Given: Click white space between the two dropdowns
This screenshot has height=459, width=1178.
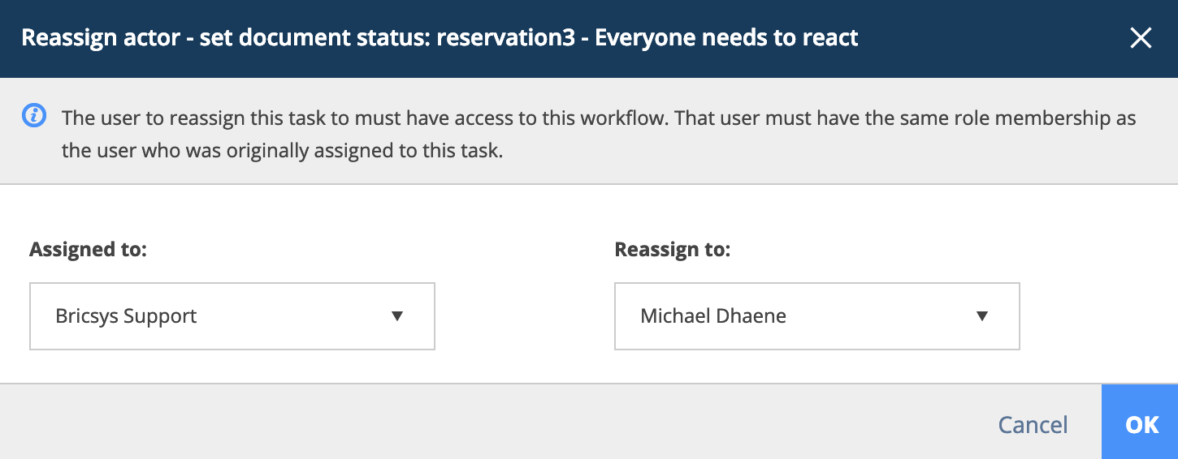Looking at the screenshot, I should click(525, 316).
